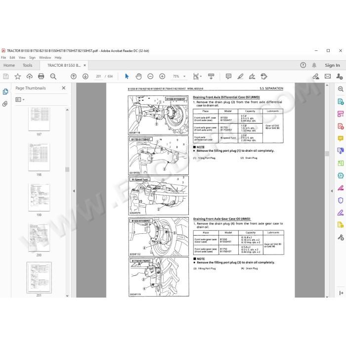Click the scrolling mode keyboard icon

[x=211, y=76]
